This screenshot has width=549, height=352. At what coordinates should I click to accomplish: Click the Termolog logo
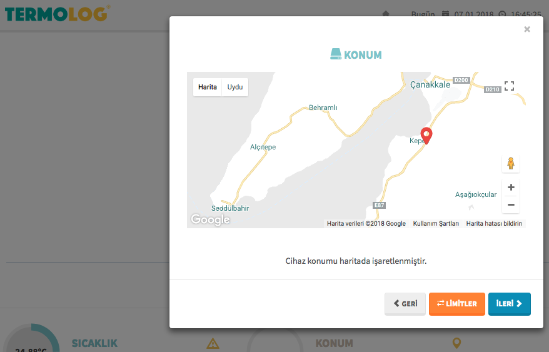click(56, 13)
